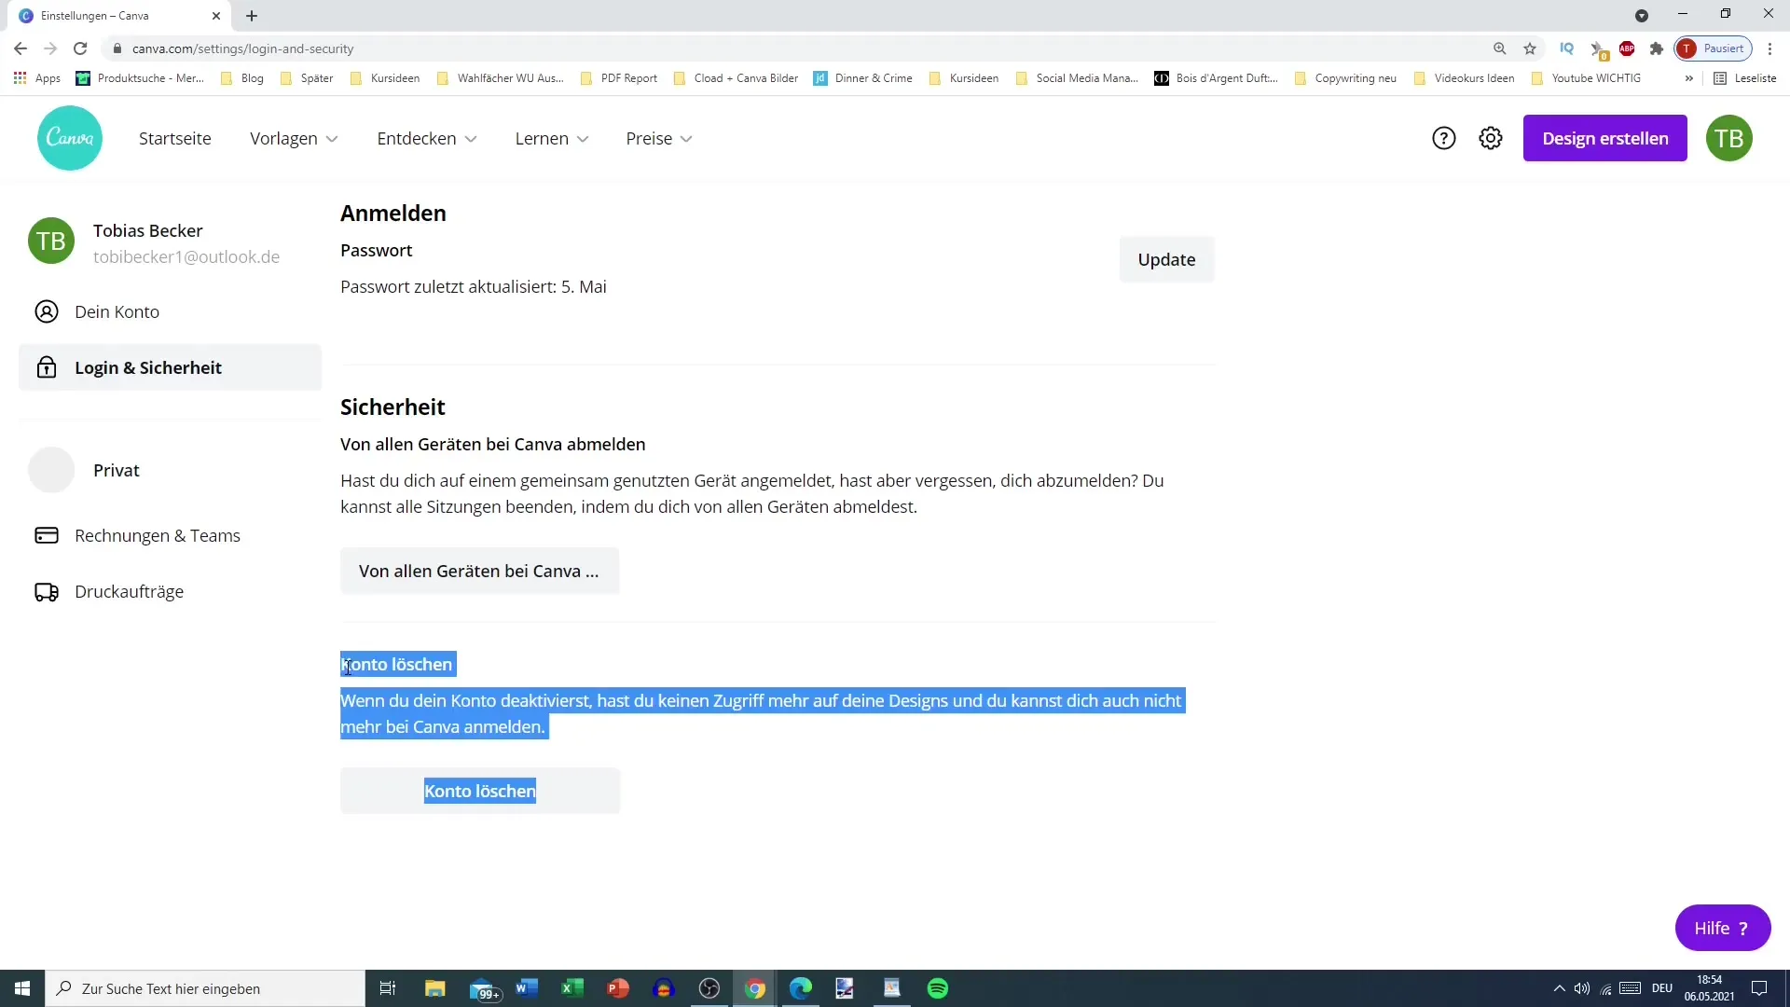Expand Preise dropdown menu
Viewport: 1790px width, 1007px height.
click(659, 138)
